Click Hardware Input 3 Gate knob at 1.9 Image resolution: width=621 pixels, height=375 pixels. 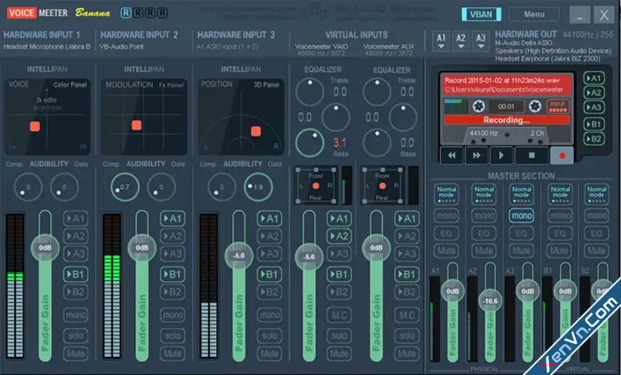(x=258, y=187)
